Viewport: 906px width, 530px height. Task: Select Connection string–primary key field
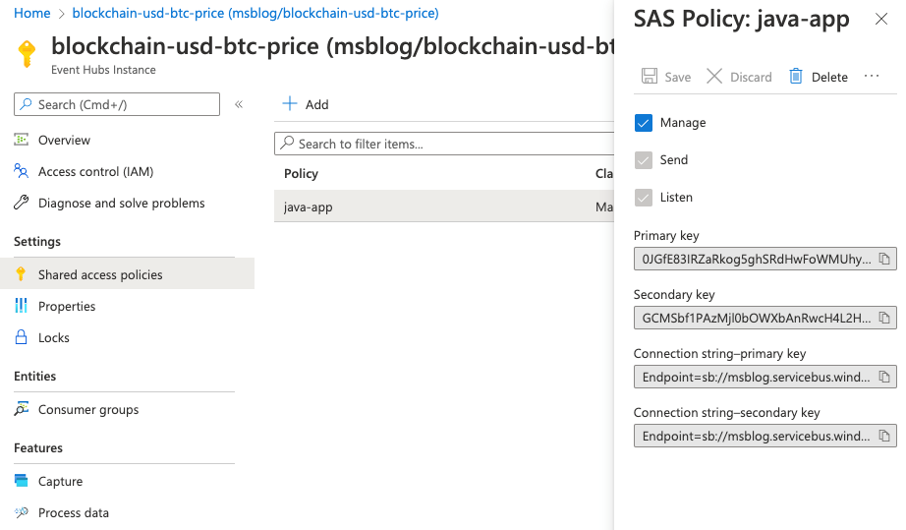pyautogui.click(x=765, y=377)
